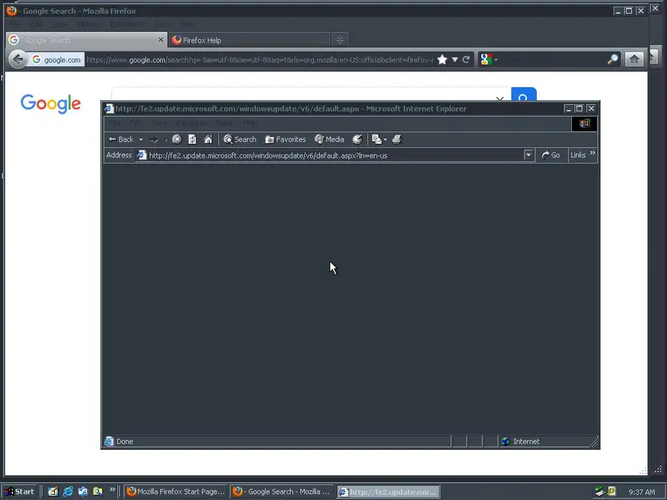Image resolution: width=667 pixels, height=500 pixels.
Task: Open the Firefox File menu
Action: 15,24
